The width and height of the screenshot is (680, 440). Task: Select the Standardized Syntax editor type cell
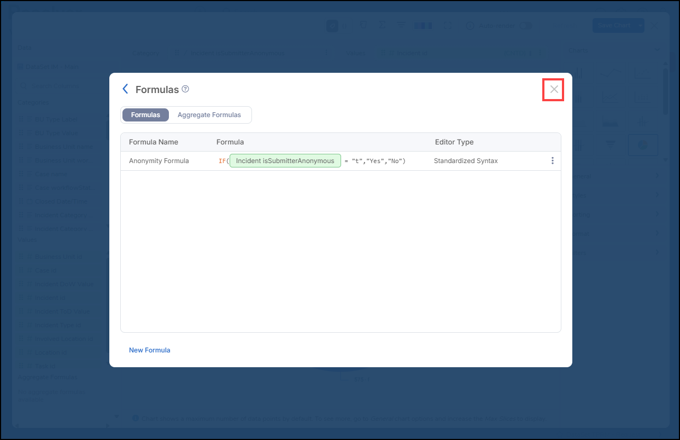click(466, 161)
